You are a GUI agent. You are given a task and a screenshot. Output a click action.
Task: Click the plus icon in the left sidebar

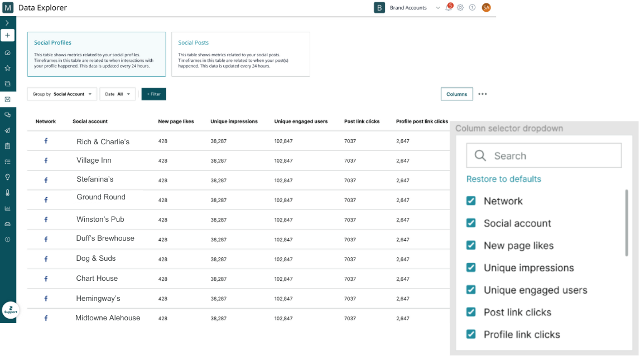point(7,35)
